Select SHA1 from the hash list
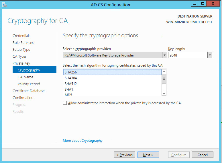The image size is (222, 163). pyautogui.click(x=69, y=90)
